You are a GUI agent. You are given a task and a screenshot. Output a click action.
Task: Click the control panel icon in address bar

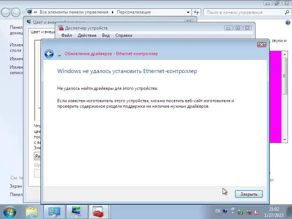(30, 12)
